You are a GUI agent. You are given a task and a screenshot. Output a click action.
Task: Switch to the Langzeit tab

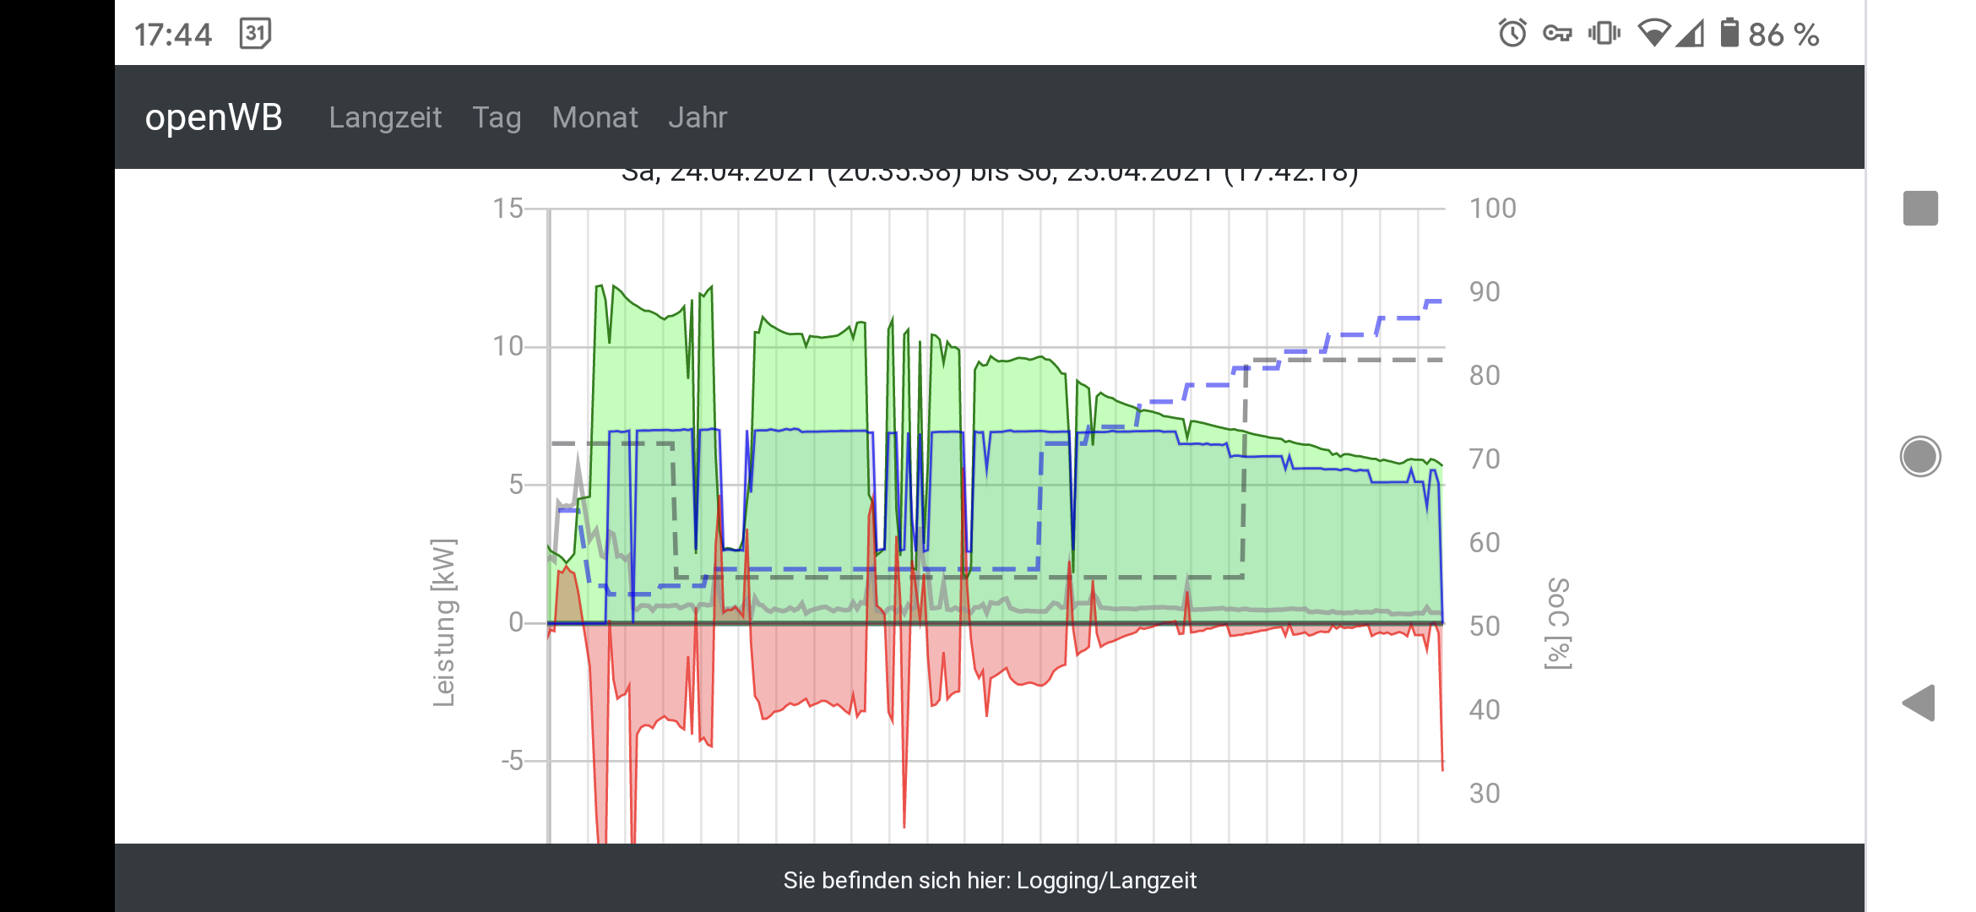[385, 117]
